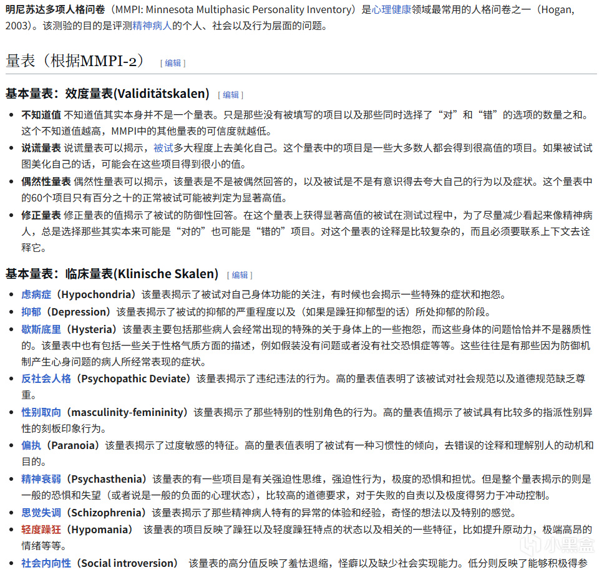Click the text "Social introversion"
Image resolution: width=612 pixels, height=570 pixels.
pos(127,563)
